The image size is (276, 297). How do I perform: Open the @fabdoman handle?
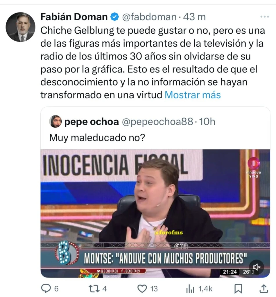[149, 17]
